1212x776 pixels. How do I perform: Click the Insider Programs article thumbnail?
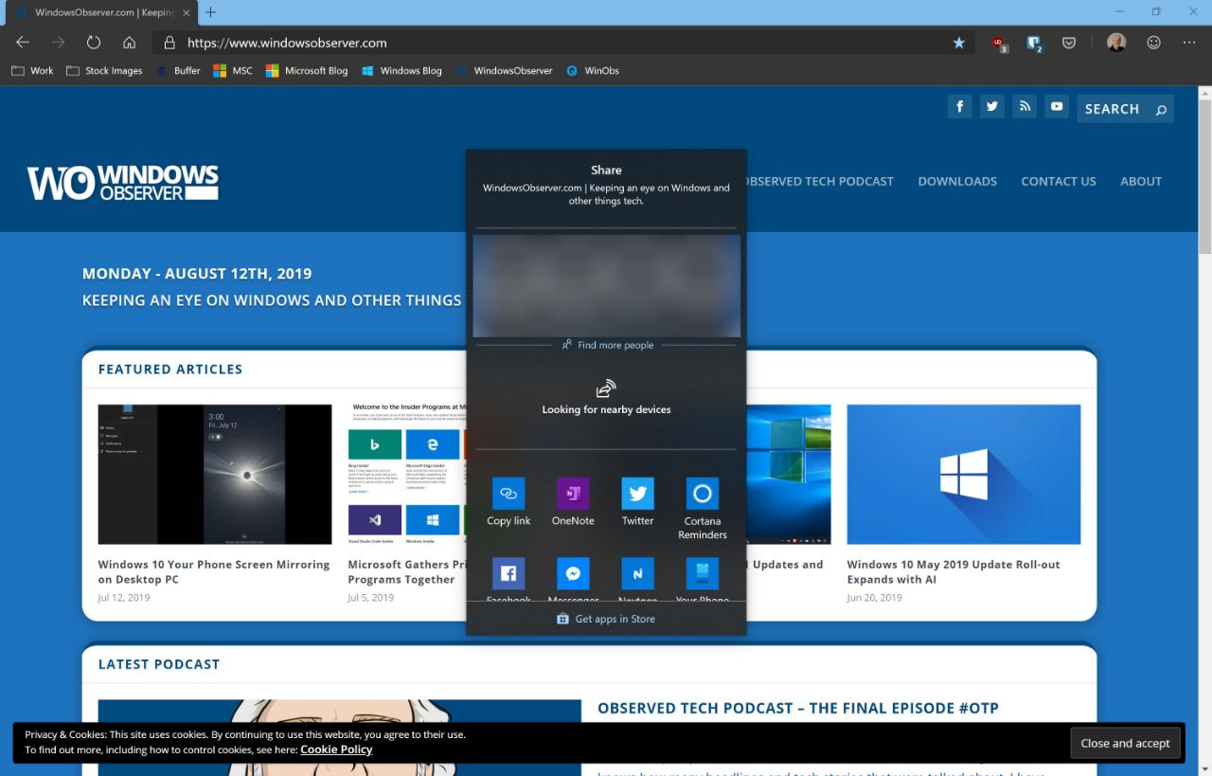407,475
